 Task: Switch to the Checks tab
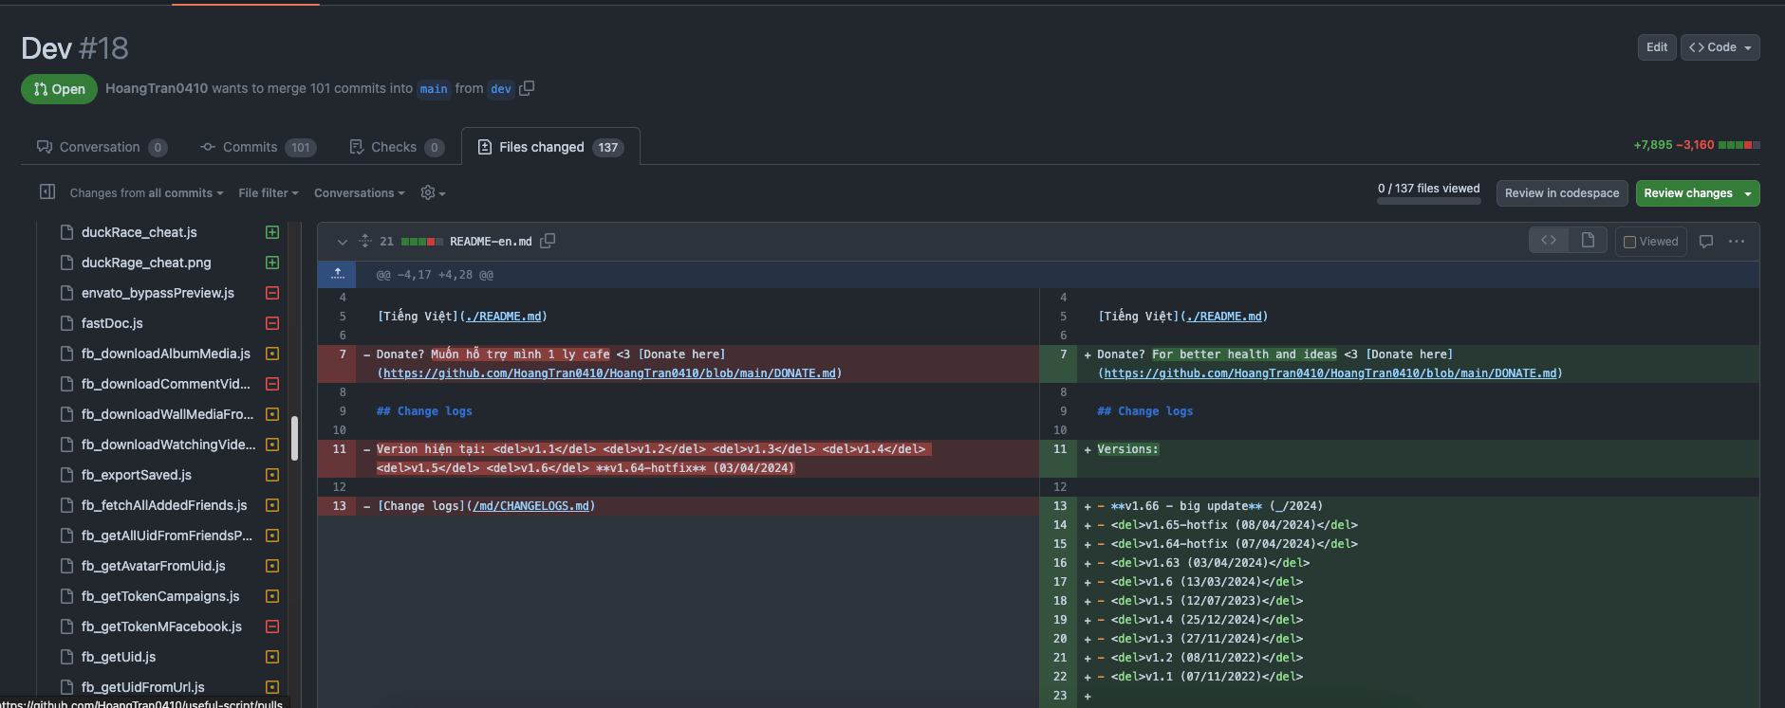click(x=397, y=147)
